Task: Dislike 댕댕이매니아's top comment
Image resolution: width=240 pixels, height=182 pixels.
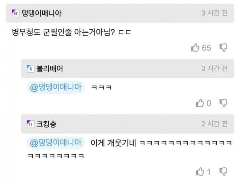Action: (223, 48)
